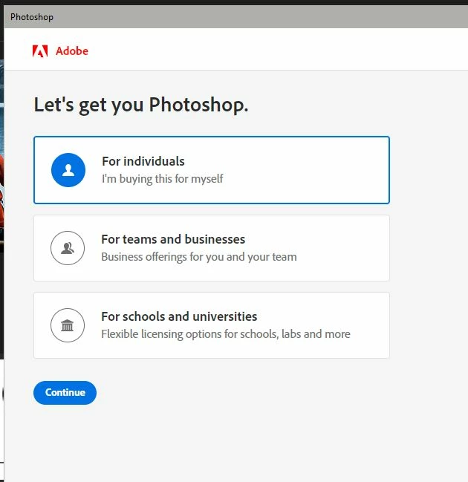Click "Business offerings for you and your team"
Viewport: 468px width, 482px height.
(x=199, y=257)
